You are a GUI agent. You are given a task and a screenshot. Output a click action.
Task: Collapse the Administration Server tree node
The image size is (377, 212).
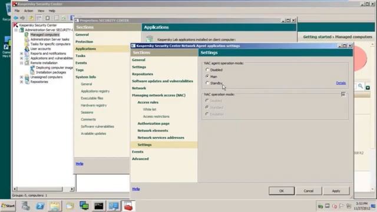click(16, 30)
